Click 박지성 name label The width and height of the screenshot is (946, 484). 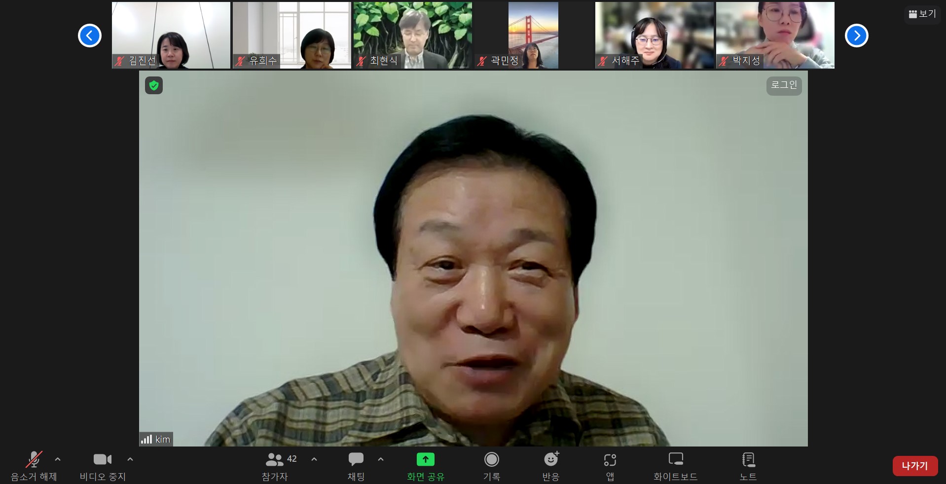pos(740,61)
